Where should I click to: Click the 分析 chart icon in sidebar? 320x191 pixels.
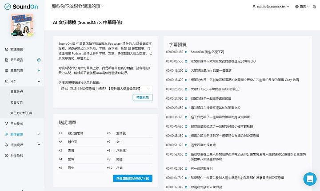(7, 81)
